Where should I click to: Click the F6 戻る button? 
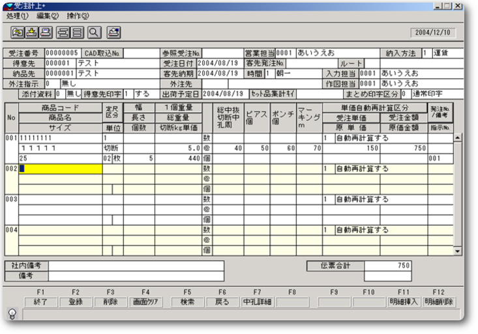222,302
